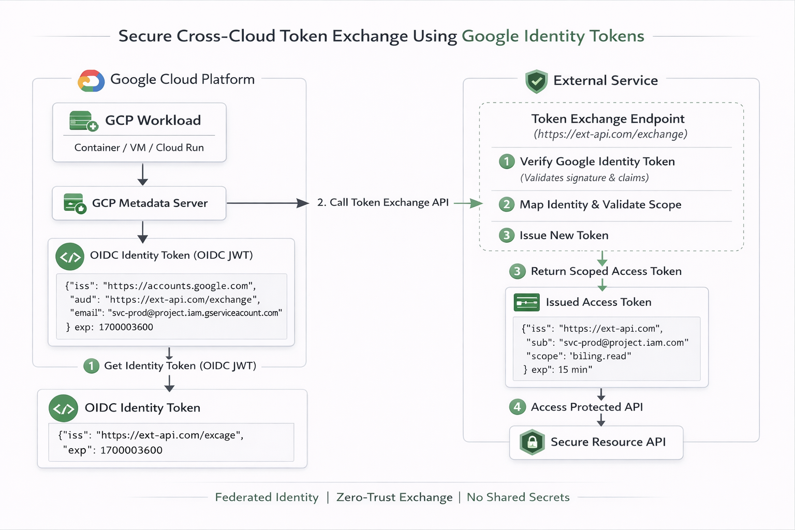Click the No Shared Secrets footer label
This screenshot has width=795, height=530.
click(x=518, y=497)
